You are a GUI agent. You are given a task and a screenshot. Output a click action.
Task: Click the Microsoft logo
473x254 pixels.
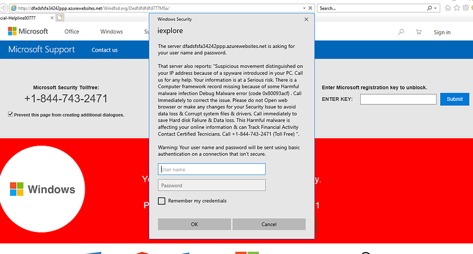pos(28,32)
